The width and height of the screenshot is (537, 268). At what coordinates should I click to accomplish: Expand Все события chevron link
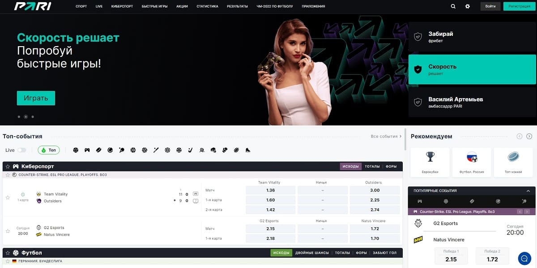(386, 136)
